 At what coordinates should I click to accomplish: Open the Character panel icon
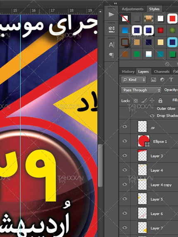click(111, 45)
